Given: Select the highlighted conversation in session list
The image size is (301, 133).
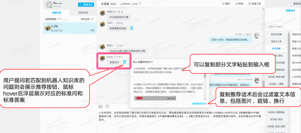Looking at the screenshot, I should (x=70, y=28).
